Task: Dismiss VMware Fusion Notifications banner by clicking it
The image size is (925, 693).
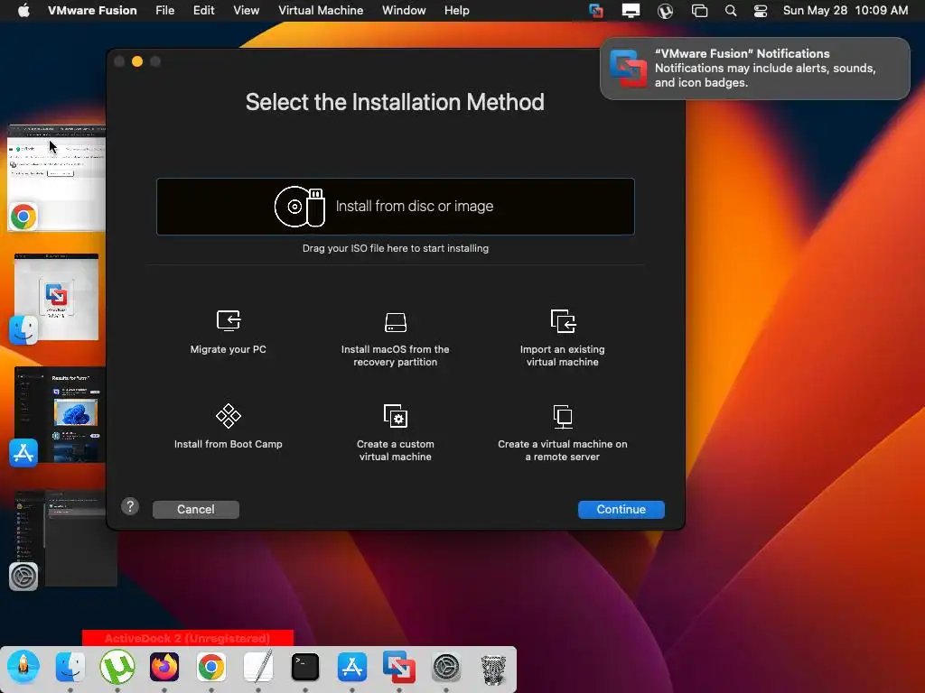Action: pyautogui.click(x=755, y=69)
